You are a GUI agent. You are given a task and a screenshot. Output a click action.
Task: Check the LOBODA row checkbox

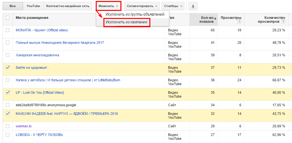[8, 135]
